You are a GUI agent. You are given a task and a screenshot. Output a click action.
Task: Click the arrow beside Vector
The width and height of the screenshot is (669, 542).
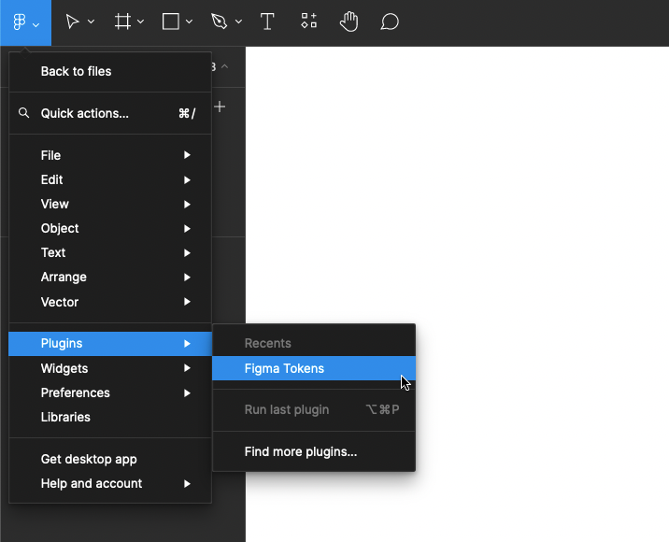(187, 302)
